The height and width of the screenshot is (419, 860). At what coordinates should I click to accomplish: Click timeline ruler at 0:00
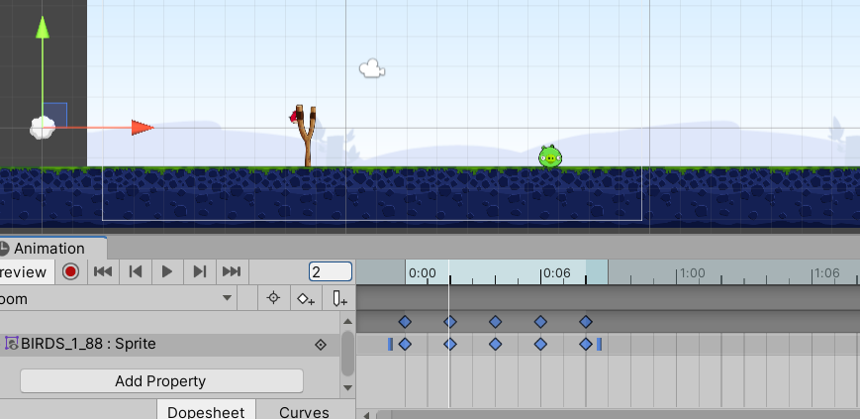422,273
